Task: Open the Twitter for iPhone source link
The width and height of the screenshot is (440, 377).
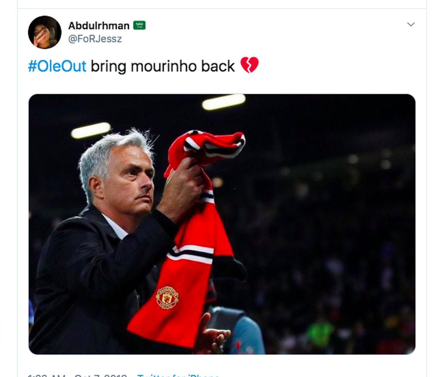Action: [178, 375]
